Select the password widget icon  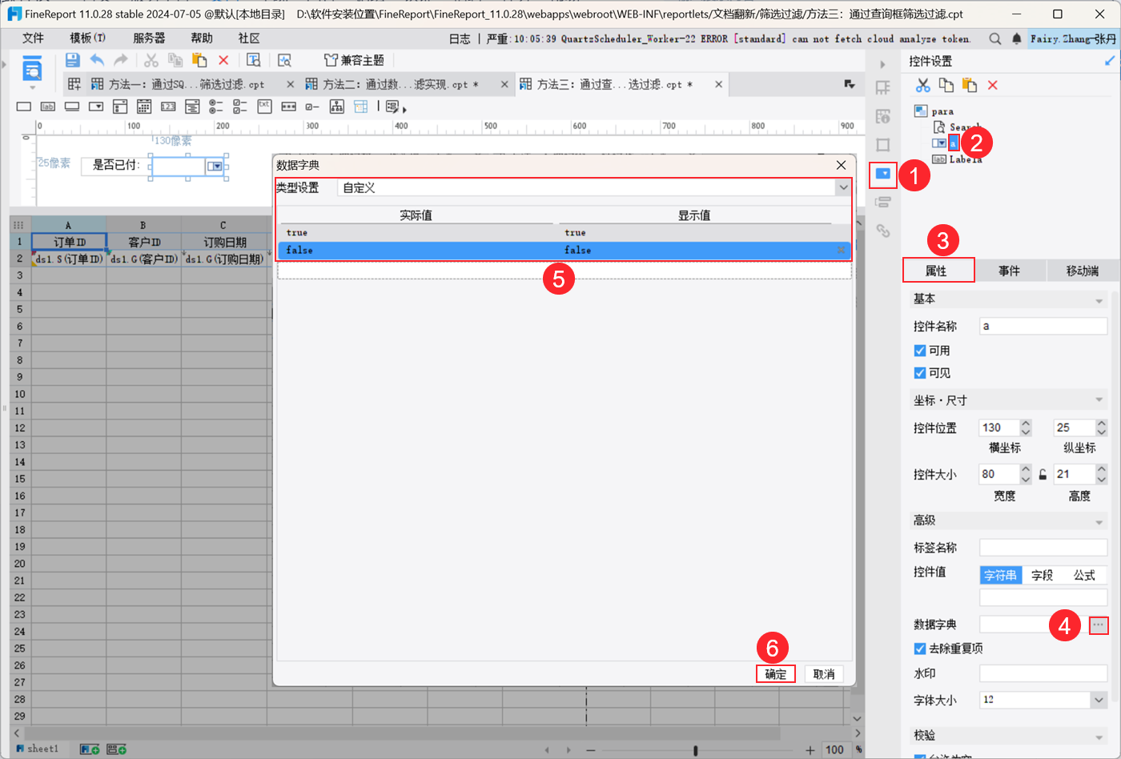(288, 106)
